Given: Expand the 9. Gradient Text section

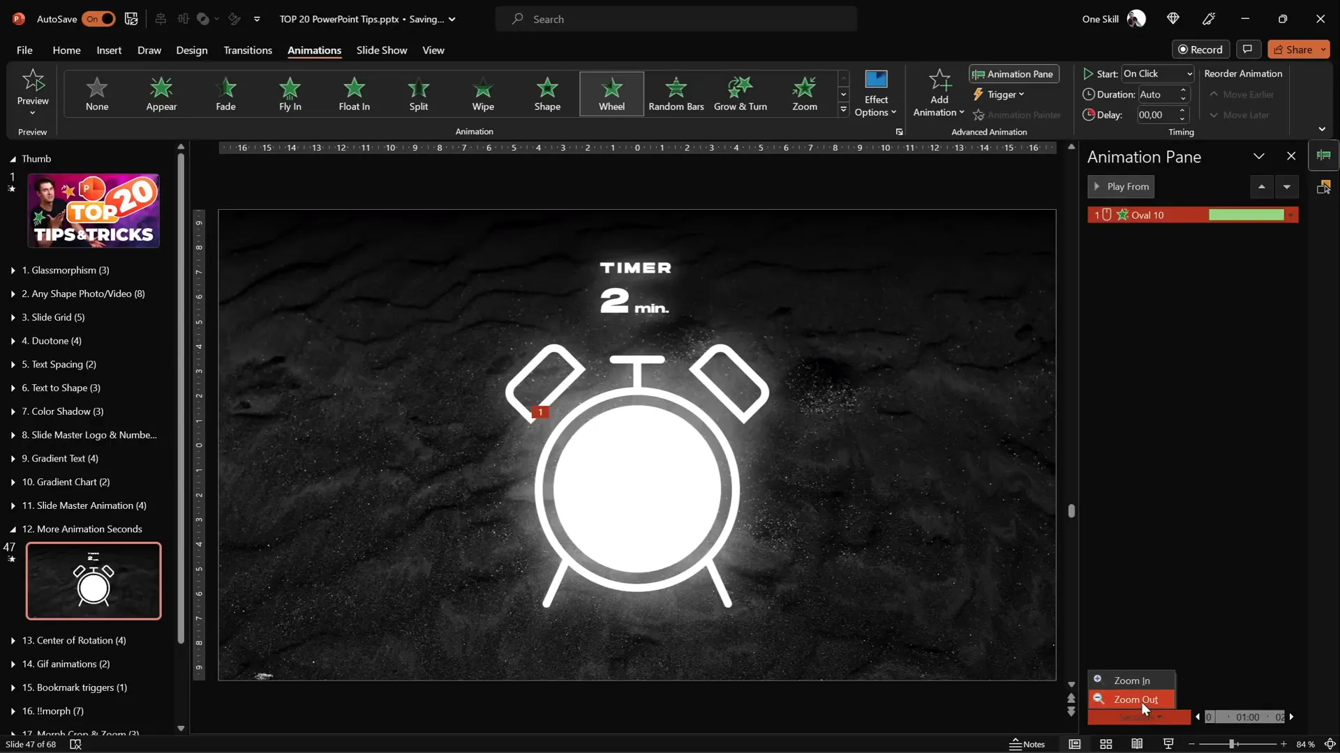Looking at the screenshot, I should coord(13,459).
